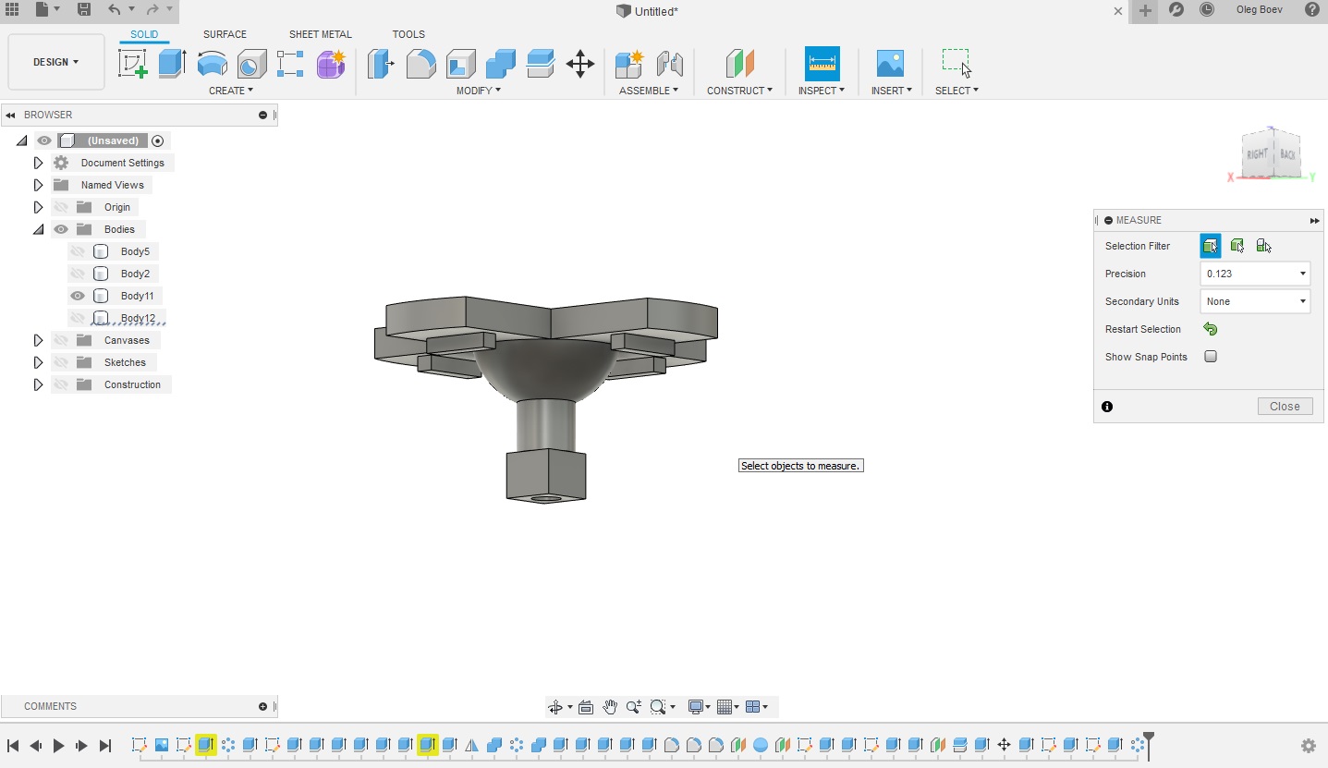Click the Fillet tool in Modify
Image resolution: width=1328 pixels, height=768 pixels.
pyautogui.click(x=420, y=64)
